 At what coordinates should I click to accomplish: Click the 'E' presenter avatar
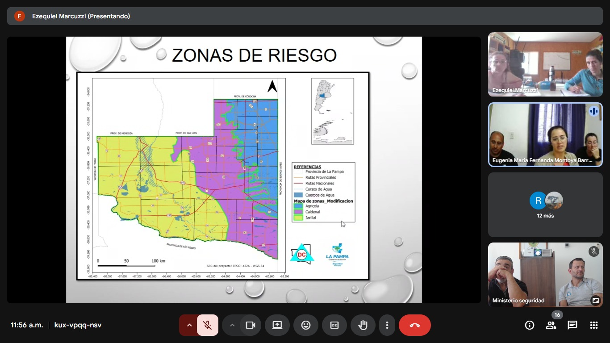19,16
